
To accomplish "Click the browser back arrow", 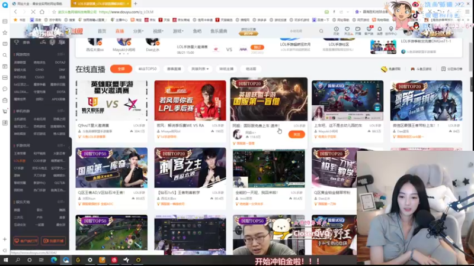I will click(x=15, y=12).
